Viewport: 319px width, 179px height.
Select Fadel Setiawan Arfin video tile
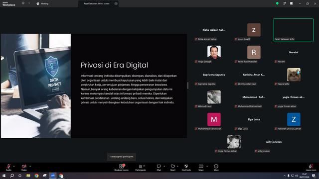294,30
